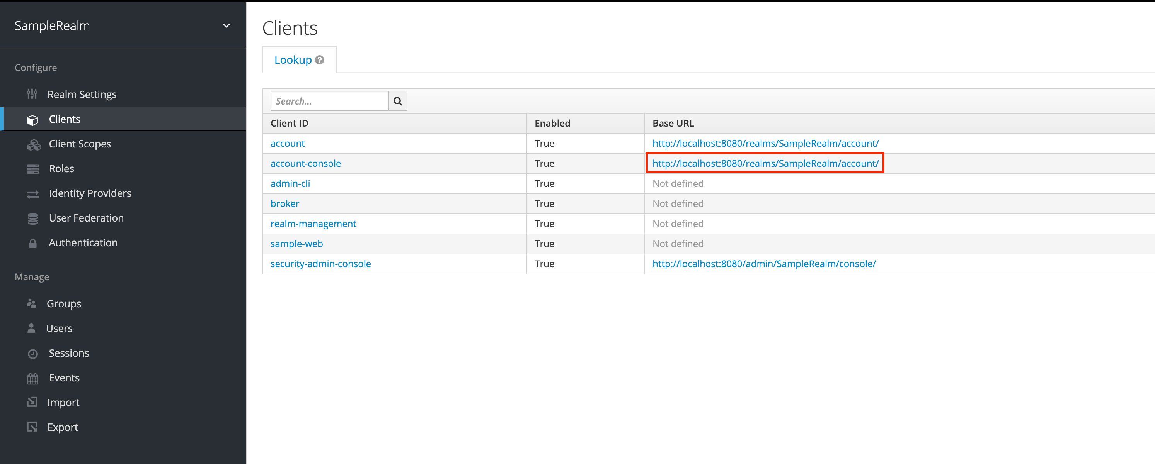Click the Identity Providers arrows icon
This screenshot has width=1155, height=464.
[x=33, y=194]
